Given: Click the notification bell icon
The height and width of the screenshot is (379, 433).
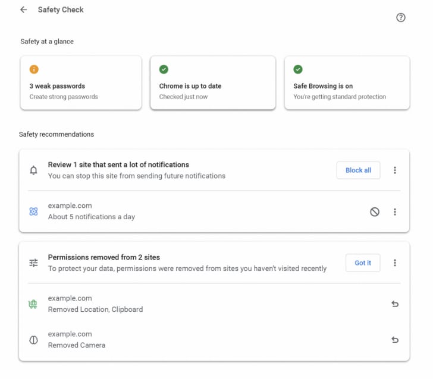Looking at the screenshot, I should click(x=34, y=170).
